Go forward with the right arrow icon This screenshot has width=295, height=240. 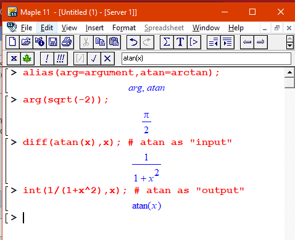[260, 42]
